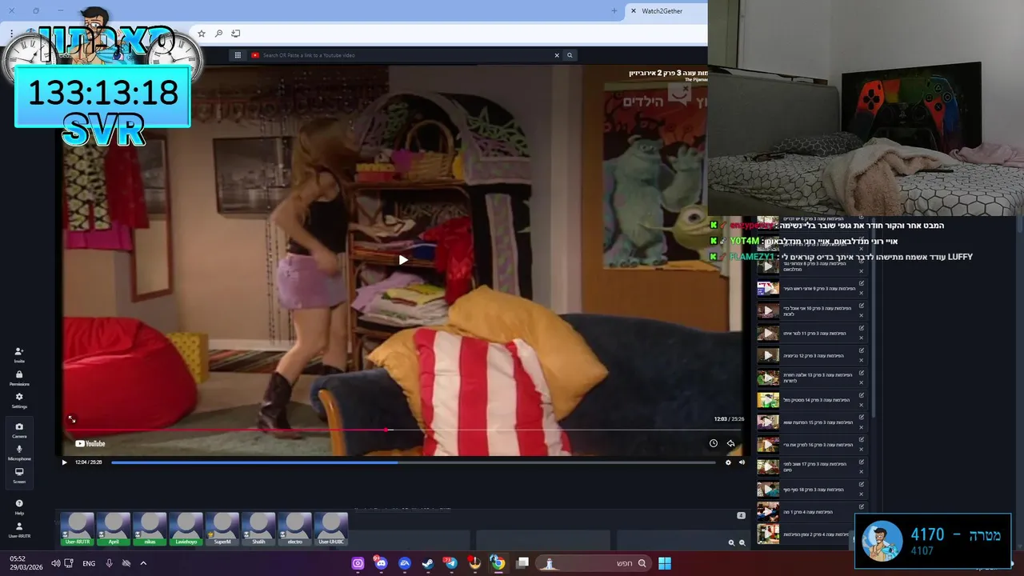This screenshot has width=1024, height=576.
Task: Switch to the Watch2Gether browser tab
Action: pyautogui.click(x=664, y=11)
